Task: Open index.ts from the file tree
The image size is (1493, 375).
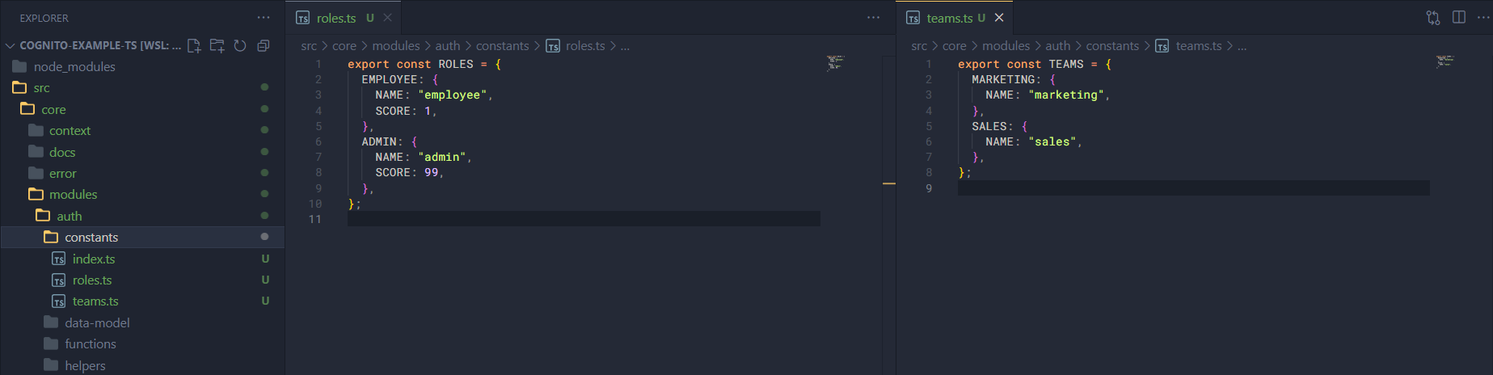Action: coord(93,259)
